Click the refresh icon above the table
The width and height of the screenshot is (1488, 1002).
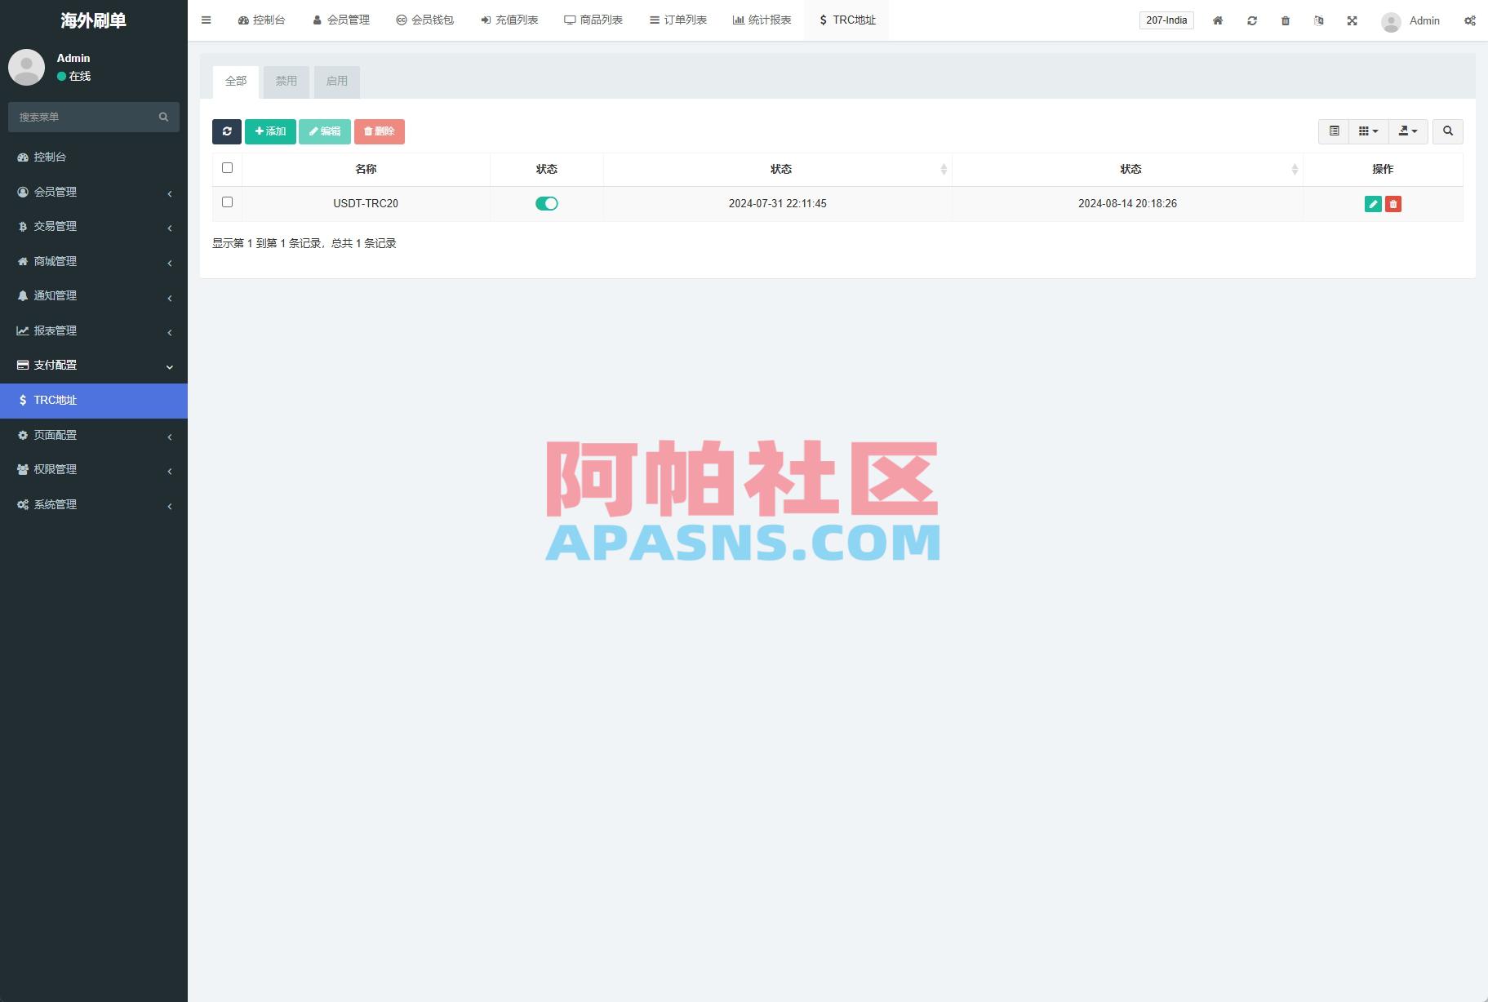tap(227, 131)
